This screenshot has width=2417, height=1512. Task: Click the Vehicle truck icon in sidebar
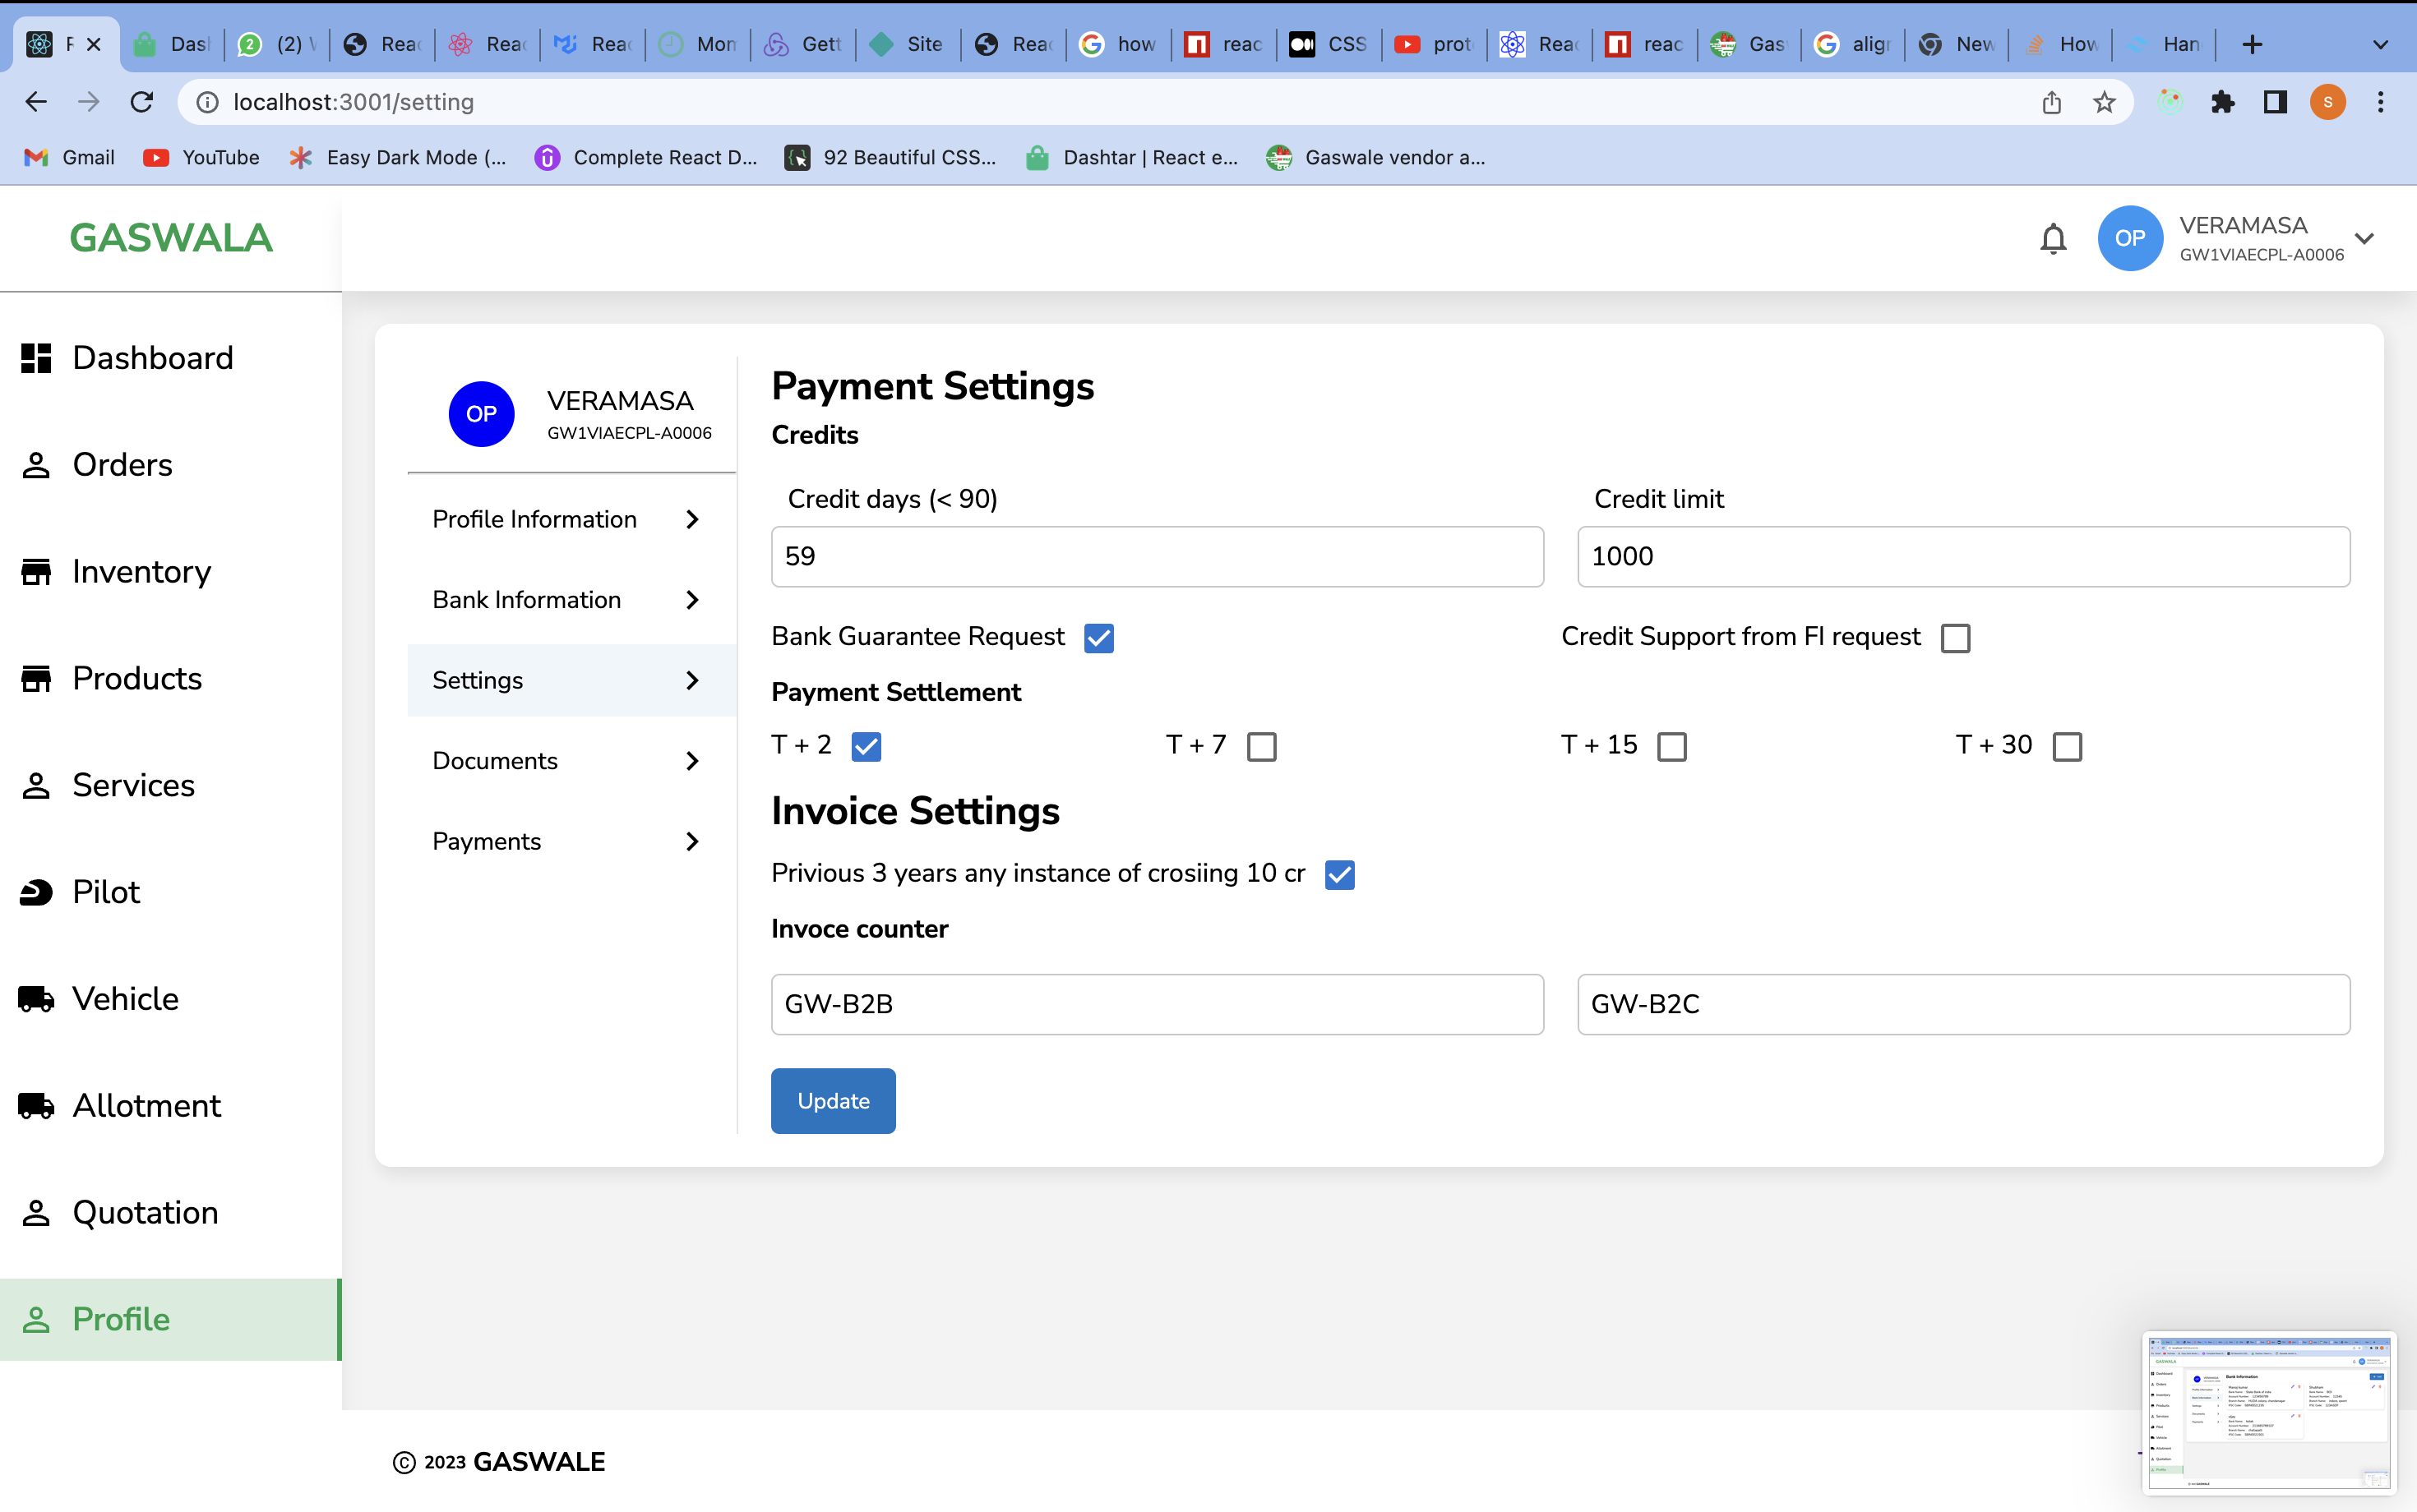[36, 999]
